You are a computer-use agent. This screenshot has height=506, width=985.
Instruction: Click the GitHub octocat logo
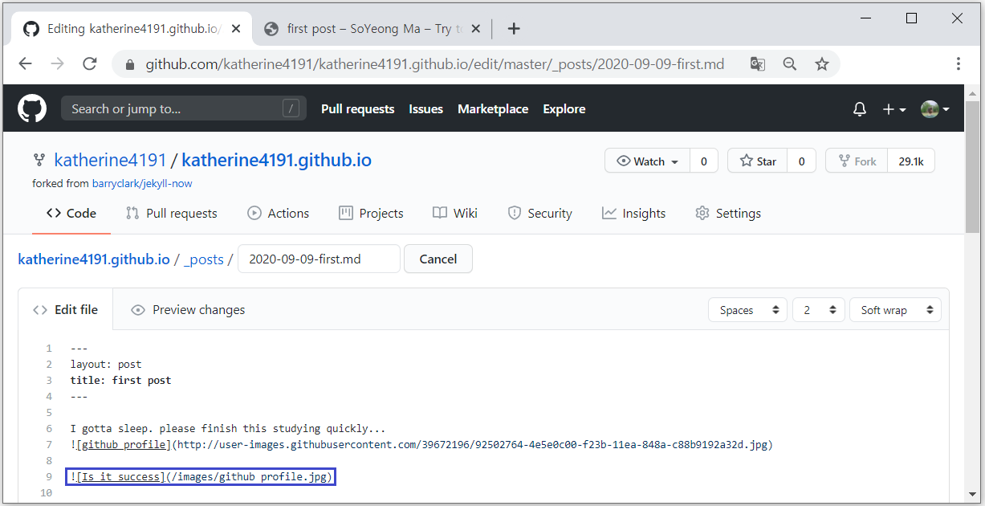[x=32, y=108]
